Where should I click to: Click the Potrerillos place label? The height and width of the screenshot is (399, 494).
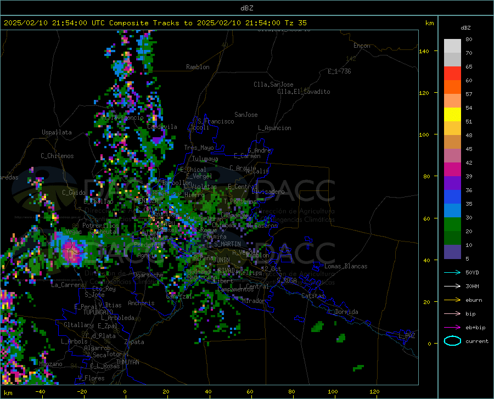100,226
